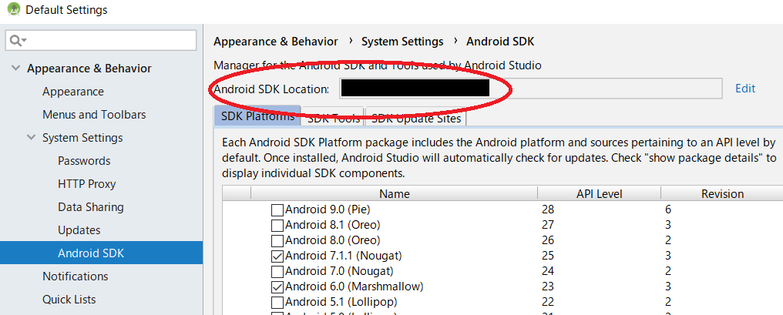Viewport: 783px width, 315px height.
Task: Open Menus and Toolbars settings
Action: [x=94, y=115]
